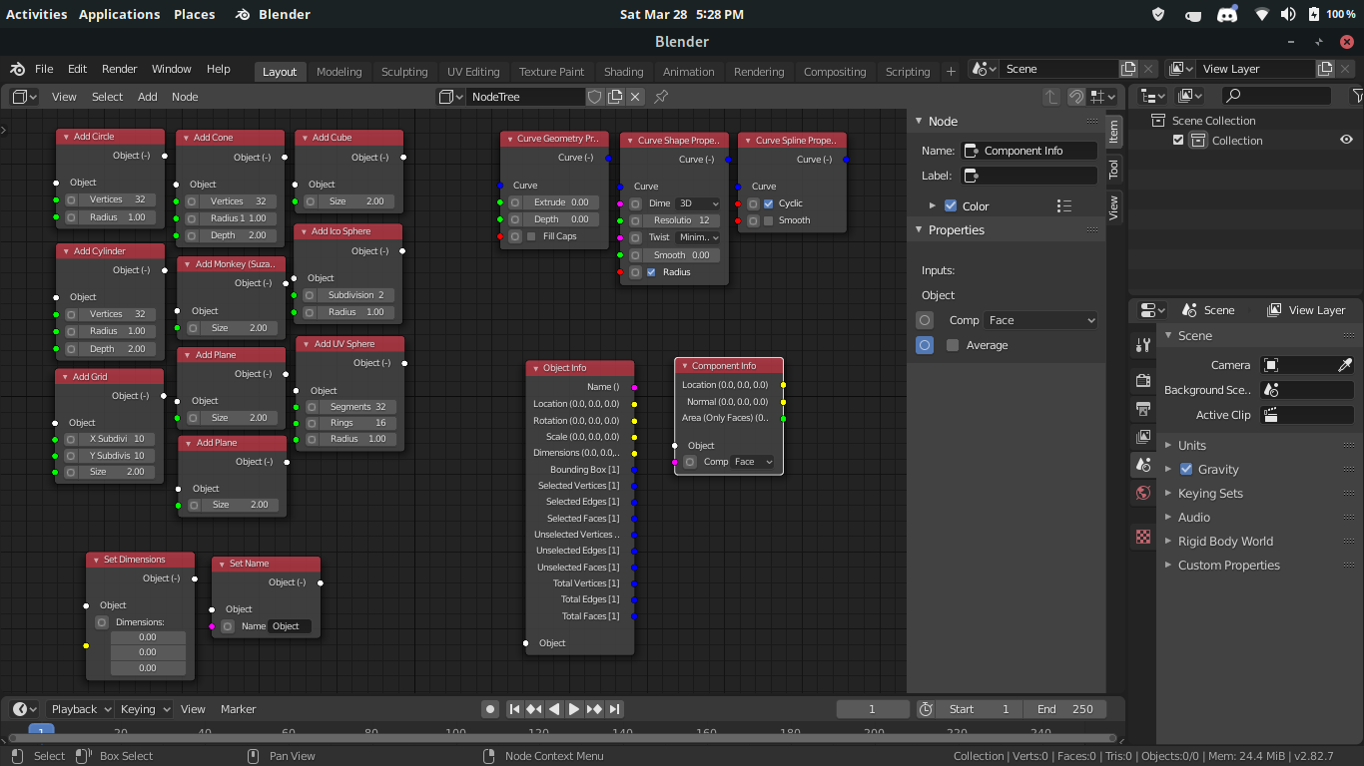This screenshot has height=766, width=1364.
Task: Toggle auto keying record button
Action: click(x=490, y=709)
